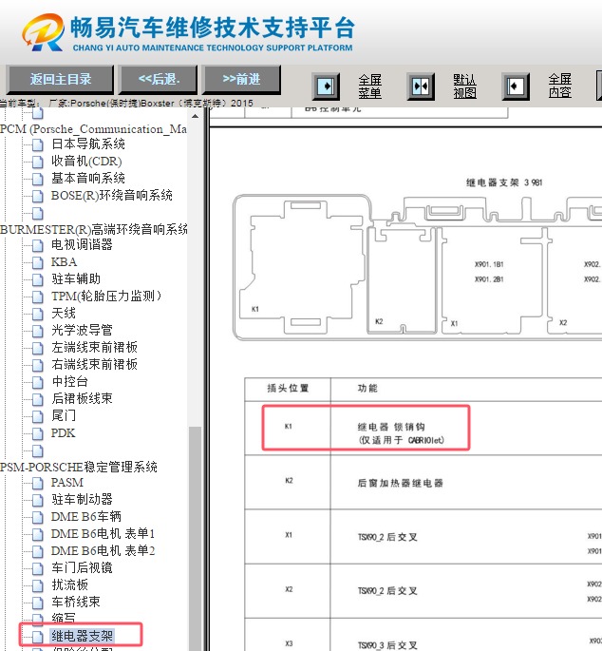This screenshot has width=602, height=651.
Task: Open the 缩写 tree item
Action: coord(64,618)
